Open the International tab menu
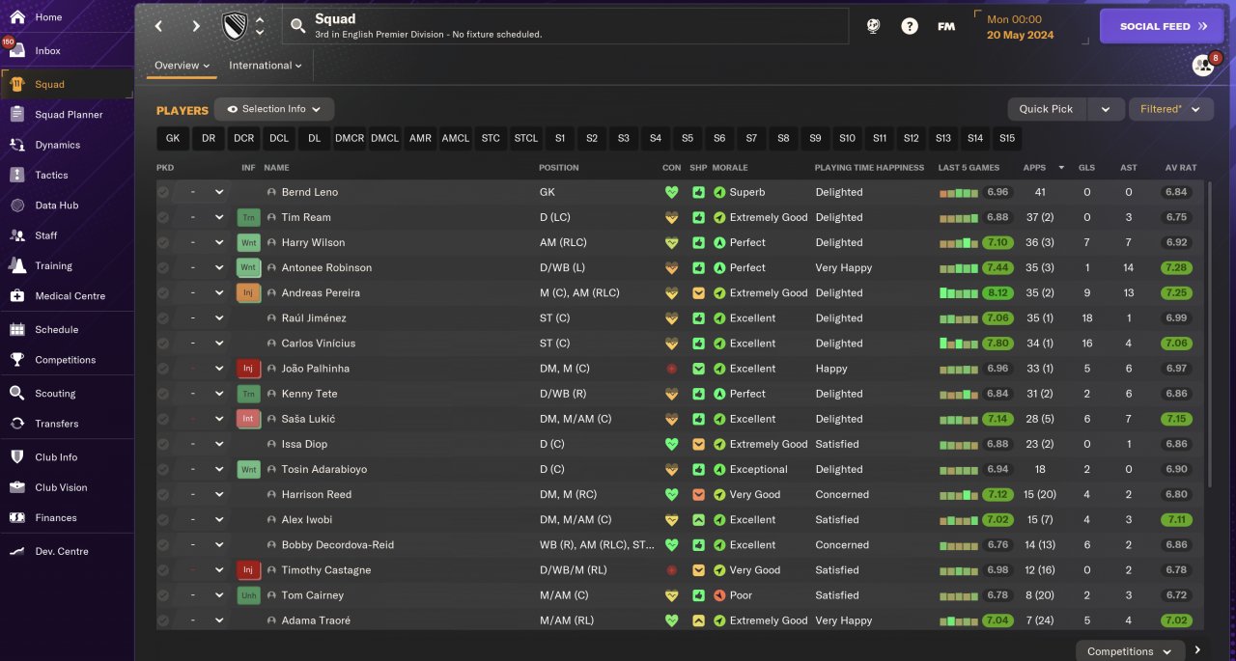 (x=265, y=66)
